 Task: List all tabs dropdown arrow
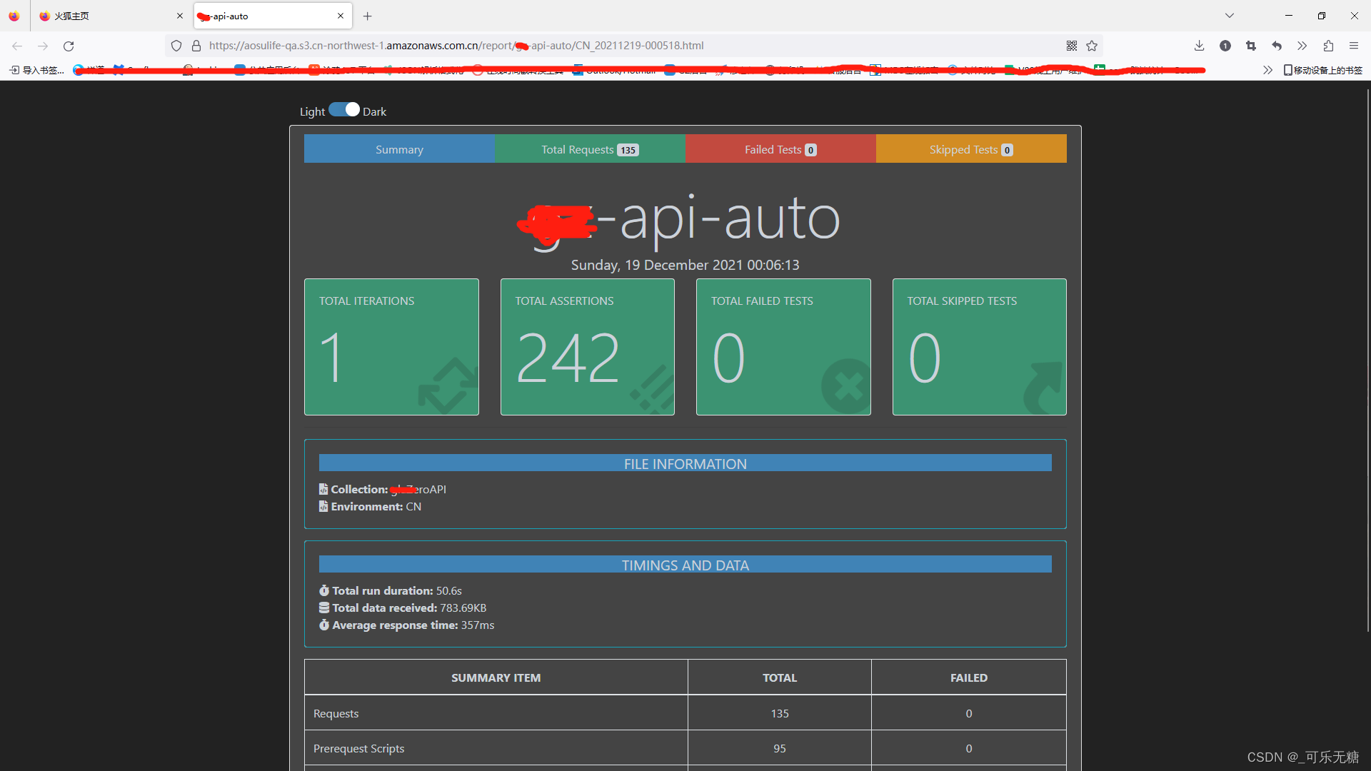(1230, 16)
